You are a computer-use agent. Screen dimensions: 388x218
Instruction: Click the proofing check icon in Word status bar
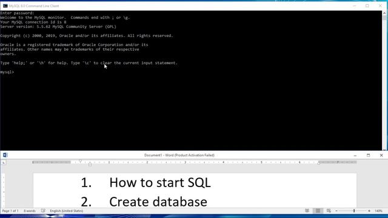tap(43, 211)
